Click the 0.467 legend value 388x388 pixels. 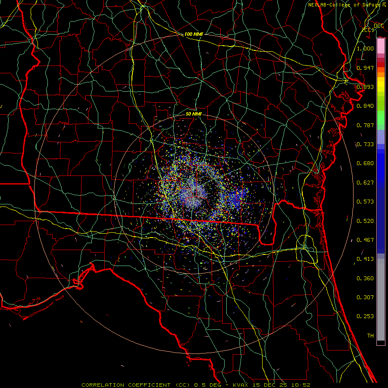coord(365,240)
